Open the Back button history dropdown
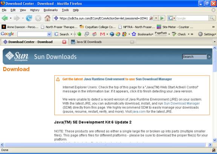217x154 pixels. pyautogui.click(x=11, y=18)
